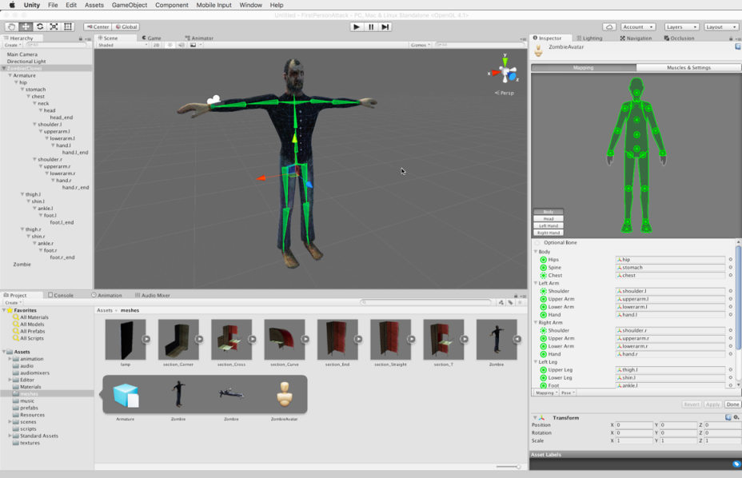Select the Scale tool in the toolbar
Viewport: 742px width, 478px height.
coord(54,27)
